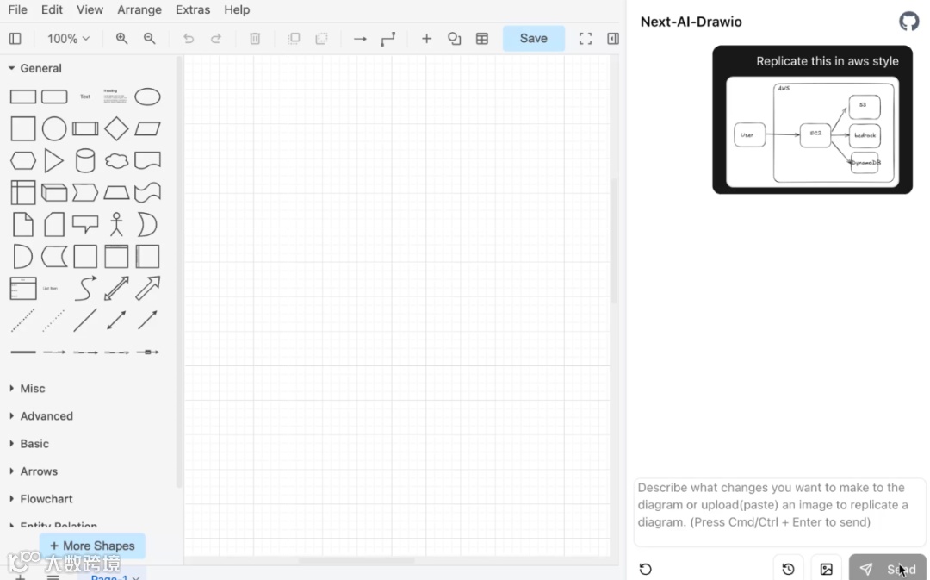Viewport: 930px width, 580px height.
Task: Select the dashed line shape
Action: pos(23,321)
